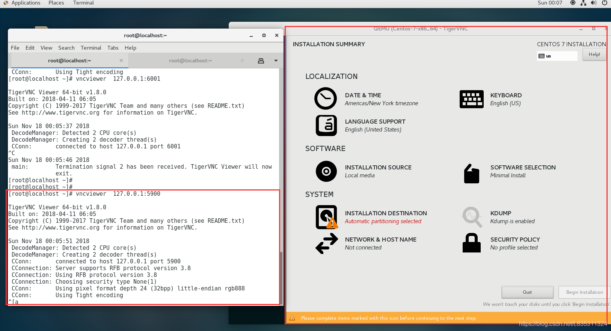Screen dimensions: 611x331
Task: Click the Begin Installation button
Action: click(x=584, y=292)
